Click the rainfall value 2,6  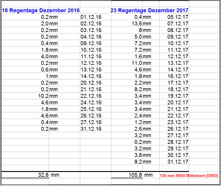click(x=138, y=129)
